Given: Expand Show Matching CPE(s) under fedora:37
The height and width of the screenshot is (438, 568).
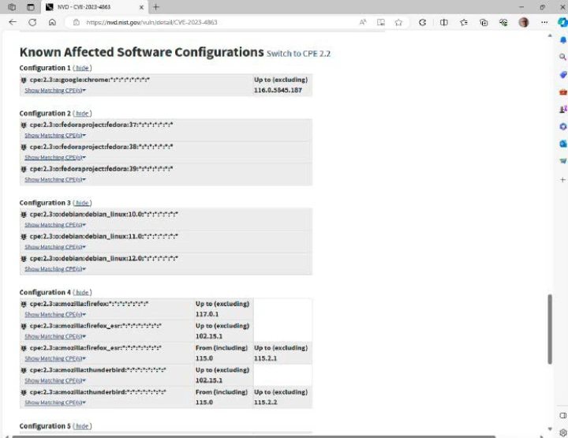Looking at the screenshot, I should tap(54, 136).
